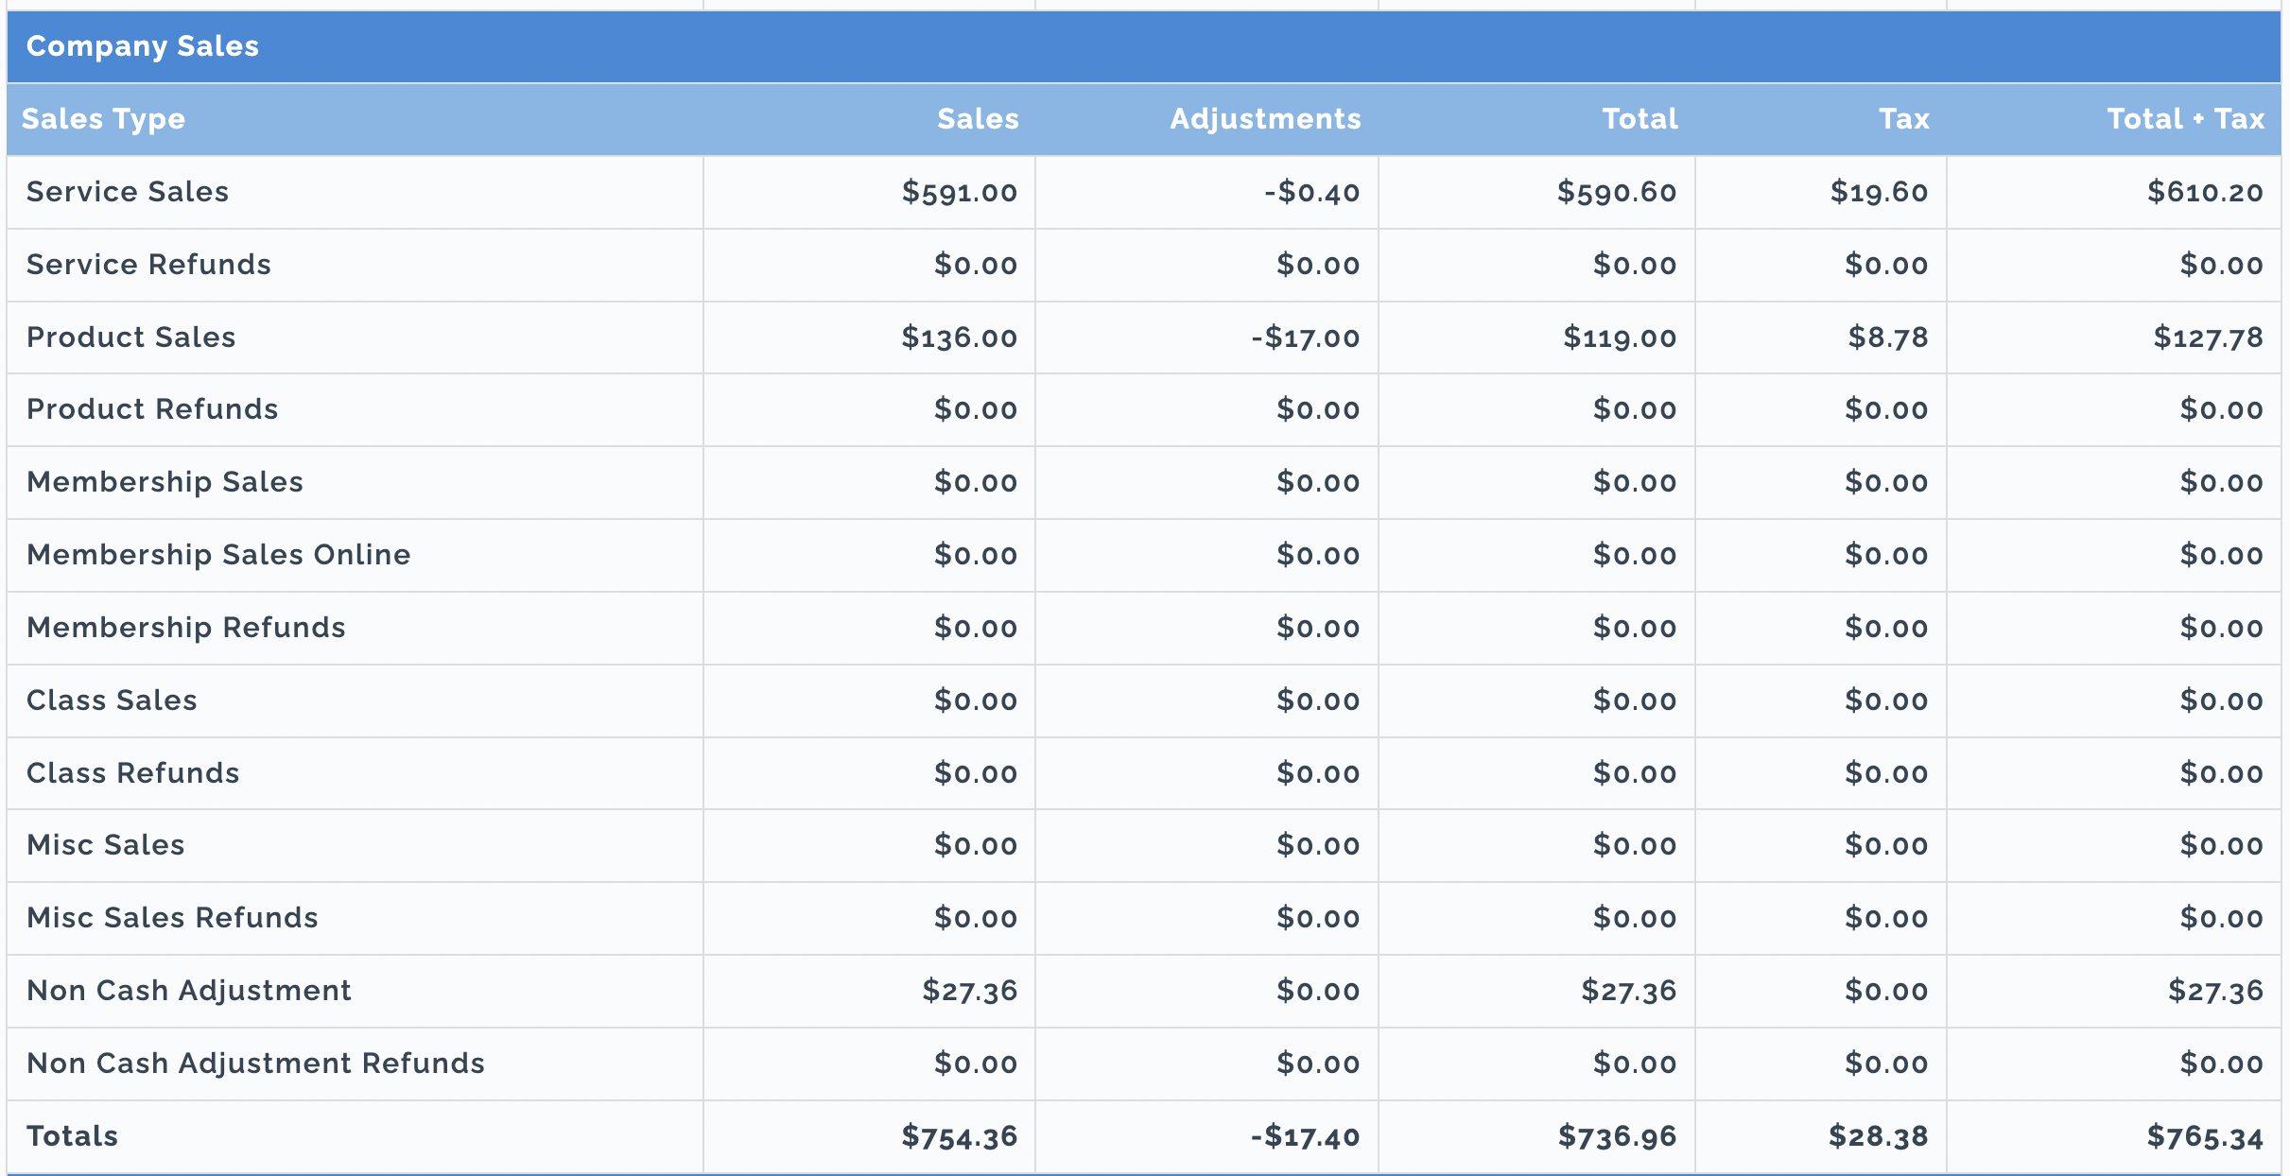
Task: Select the $754.36 total sales figure
Action: pos(959,1136)
